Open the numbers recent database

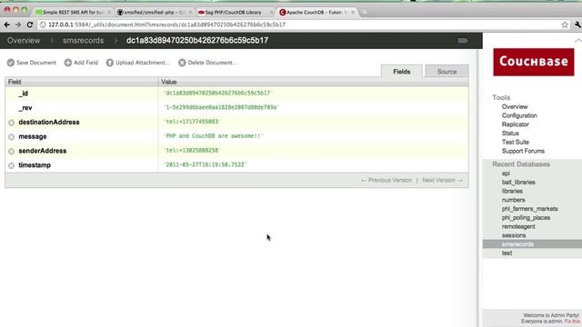[x=513, y=200]
